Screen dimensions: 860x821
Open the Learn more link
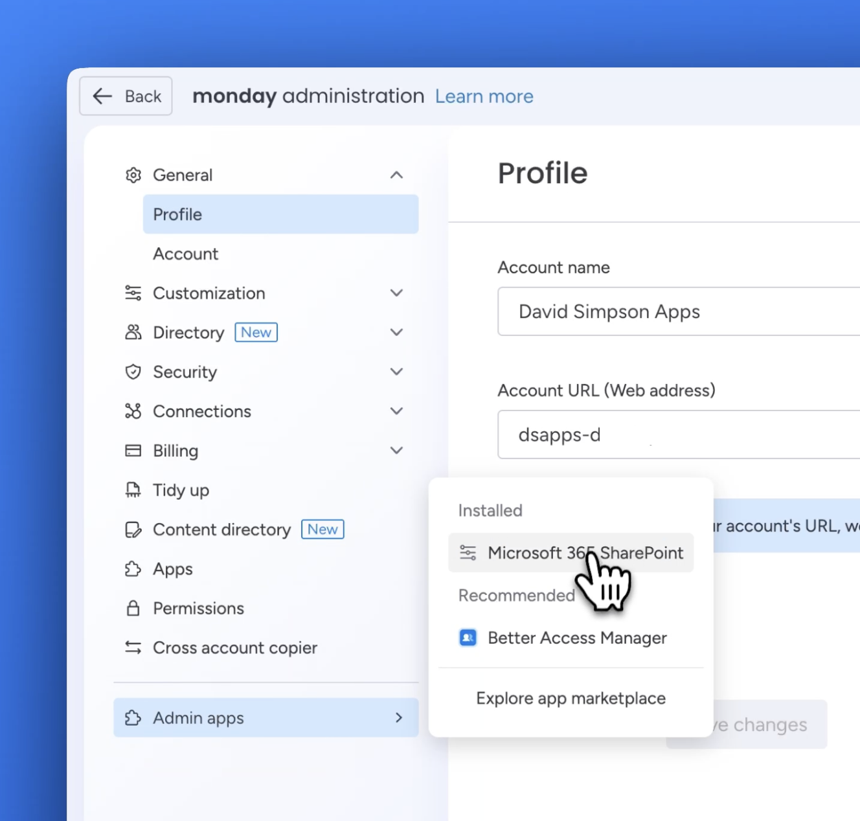coord(484,96)
